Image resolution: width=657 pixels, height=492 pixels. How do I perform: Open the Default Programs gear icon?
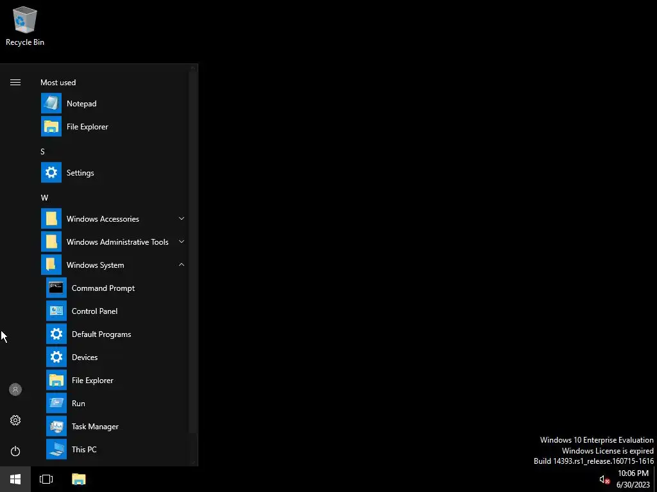coord(56,334)
